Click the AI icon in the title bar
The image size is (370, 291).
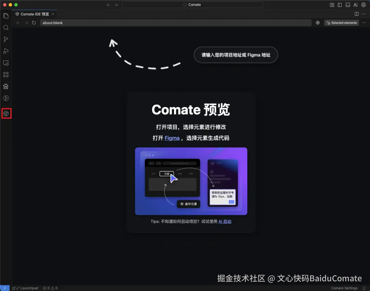[x=356, y=5]
